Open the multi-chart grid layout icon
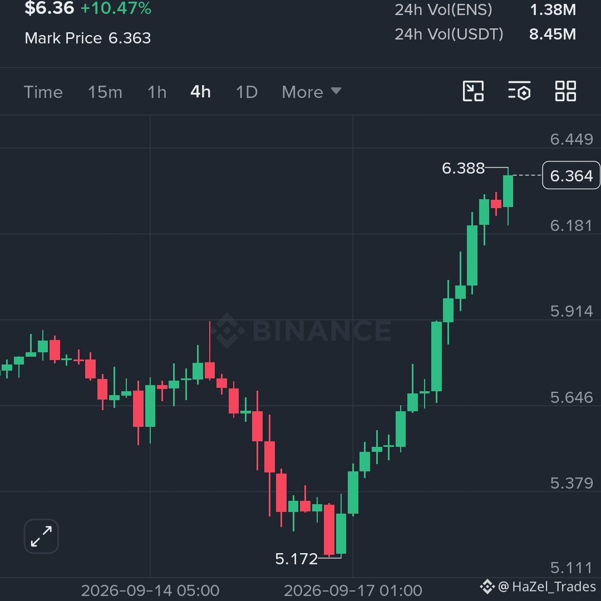 (566, 91)
